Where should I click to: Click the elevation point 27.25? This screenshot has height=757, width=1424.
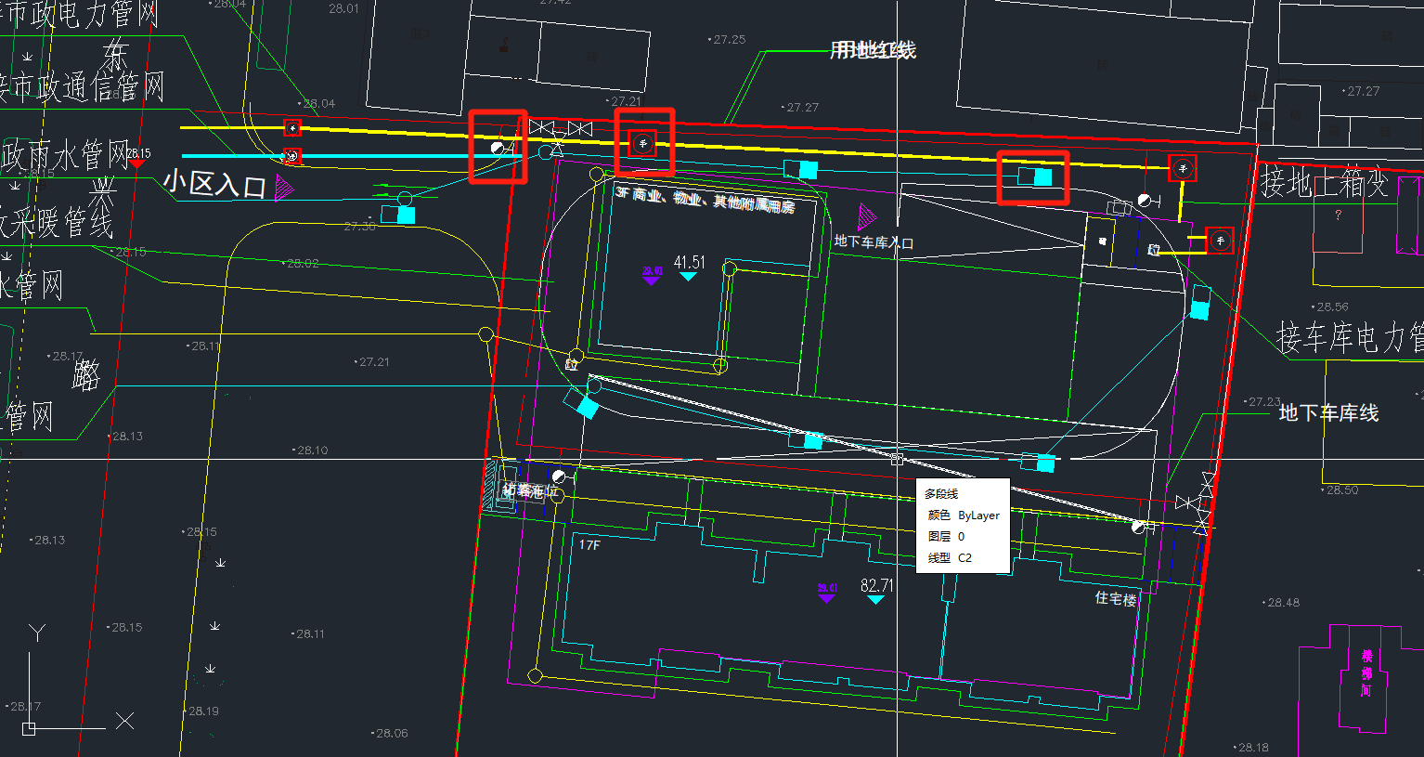728,40
